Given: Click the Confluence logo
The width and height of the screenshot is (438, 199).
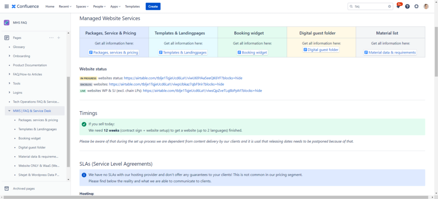Looking at the screenshot, I should point(26,6).
